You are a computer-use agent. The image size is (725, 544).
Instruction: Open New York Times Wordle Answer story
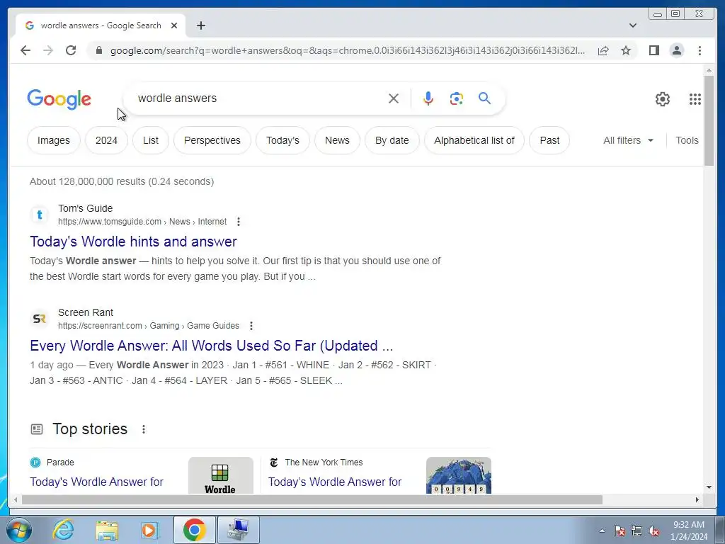[x=335, y=482]
